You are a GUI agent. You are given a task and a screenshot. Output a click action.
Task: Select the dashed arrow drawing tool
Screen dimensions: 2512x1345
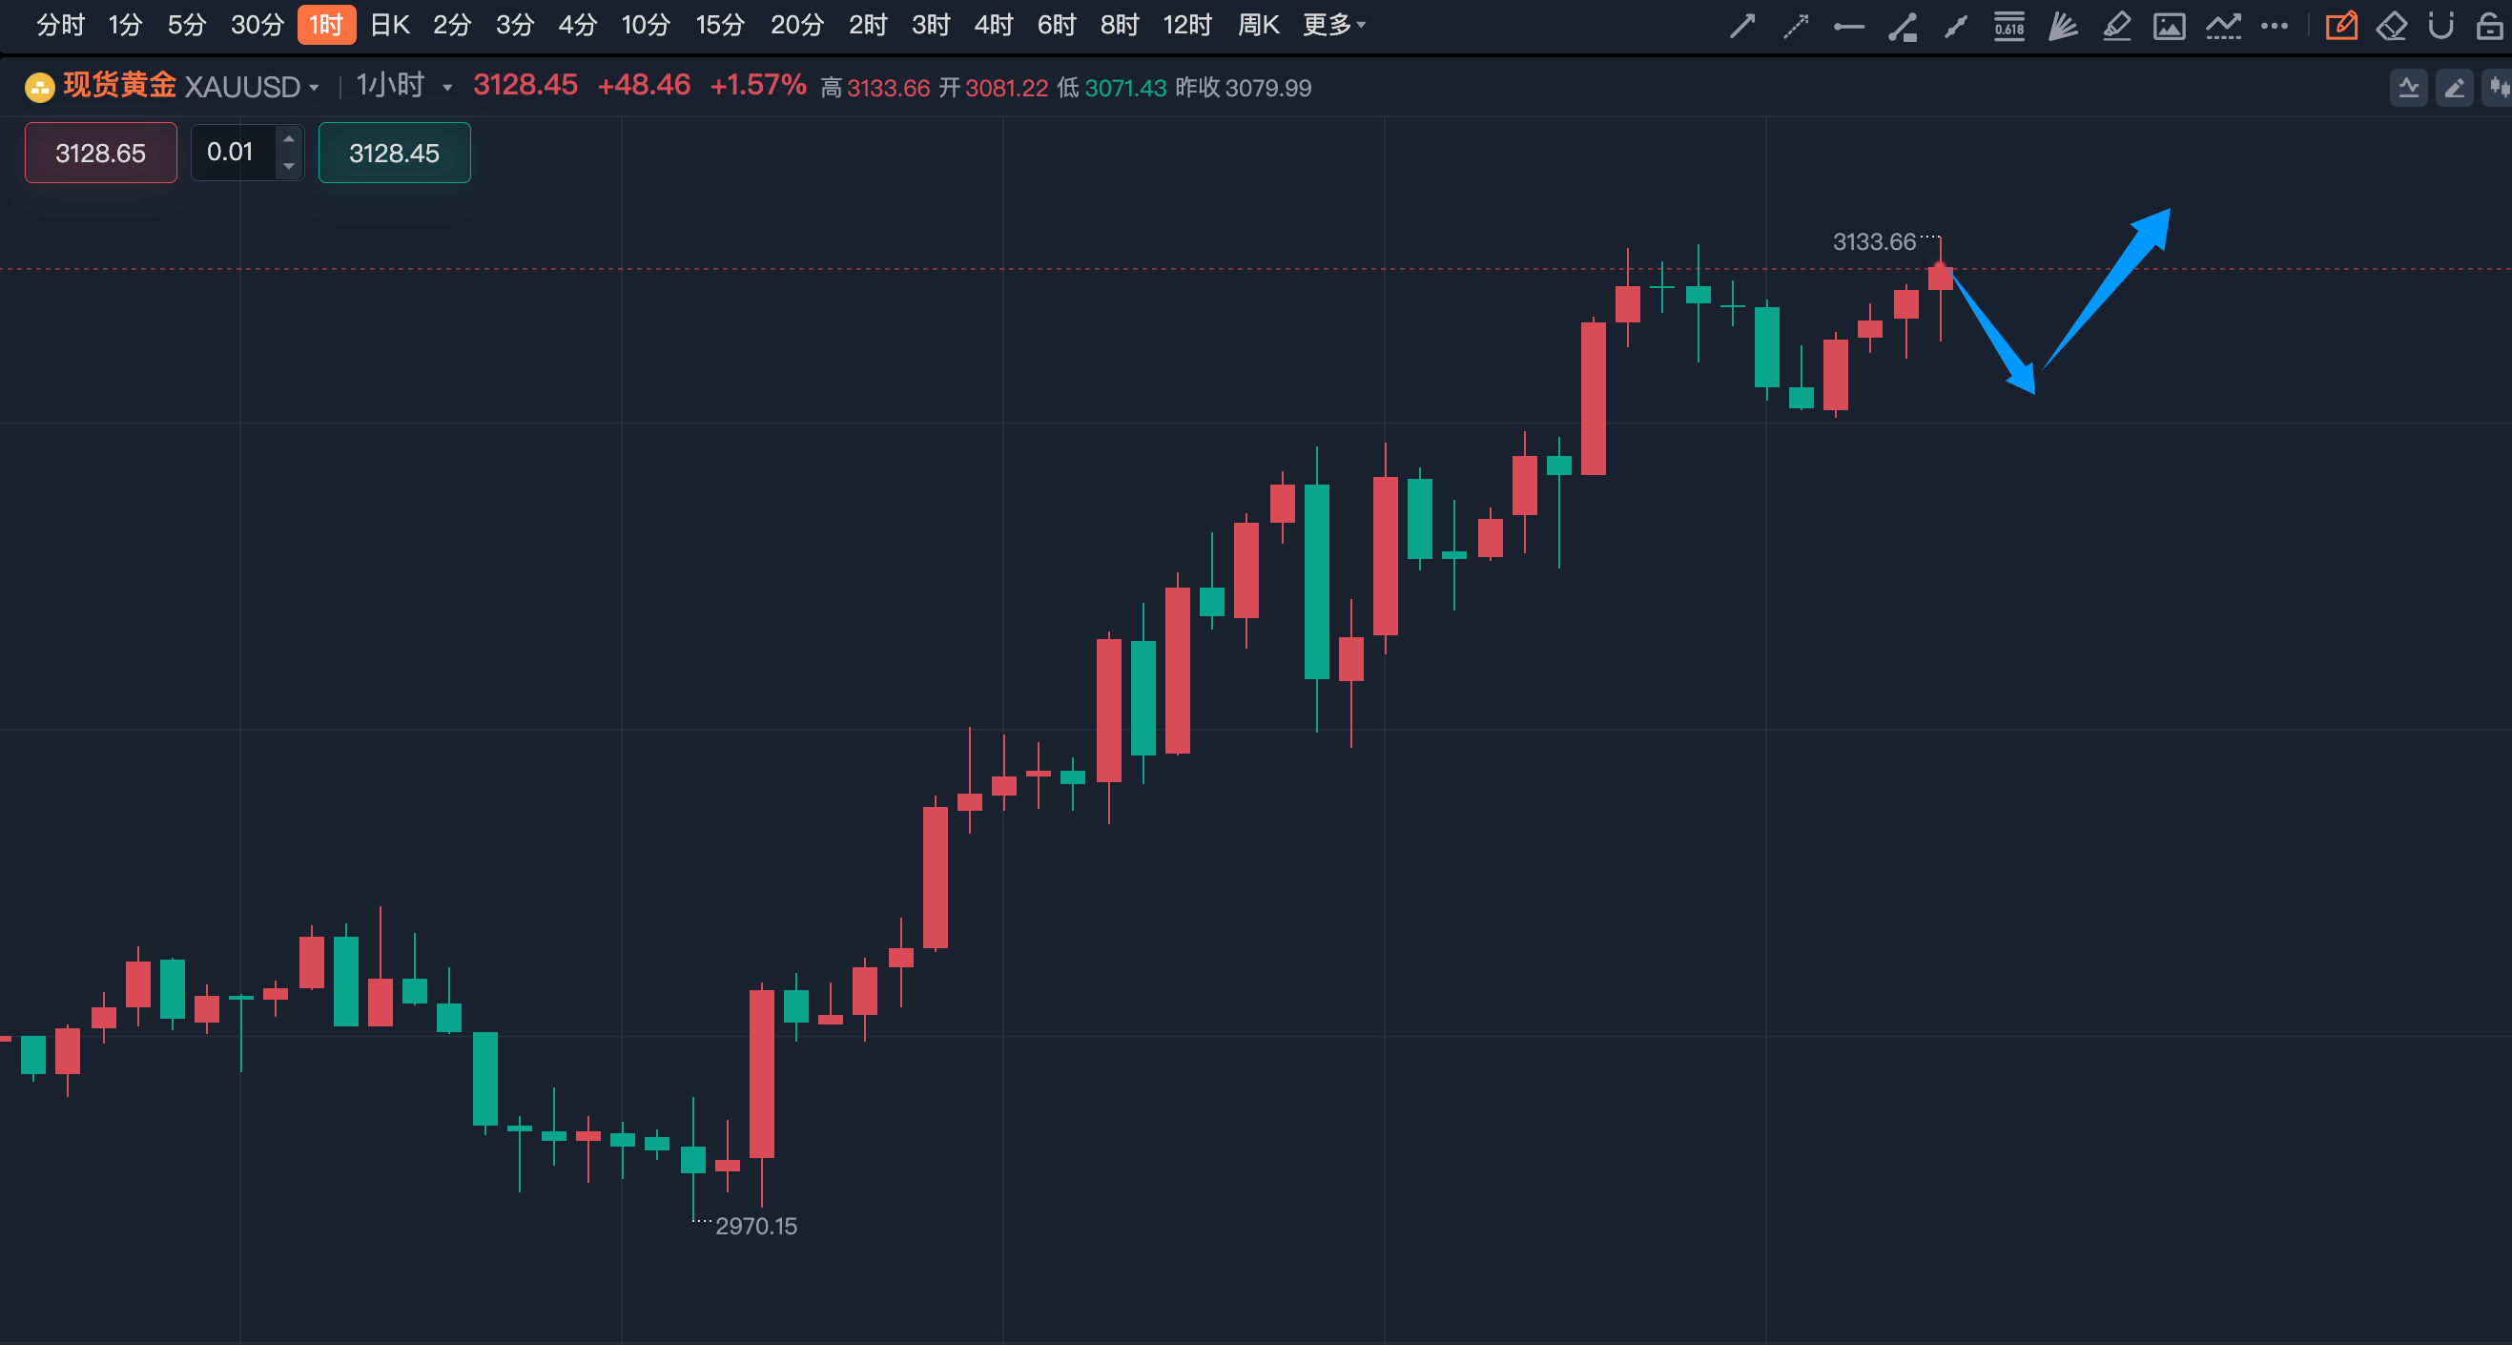1795,26
